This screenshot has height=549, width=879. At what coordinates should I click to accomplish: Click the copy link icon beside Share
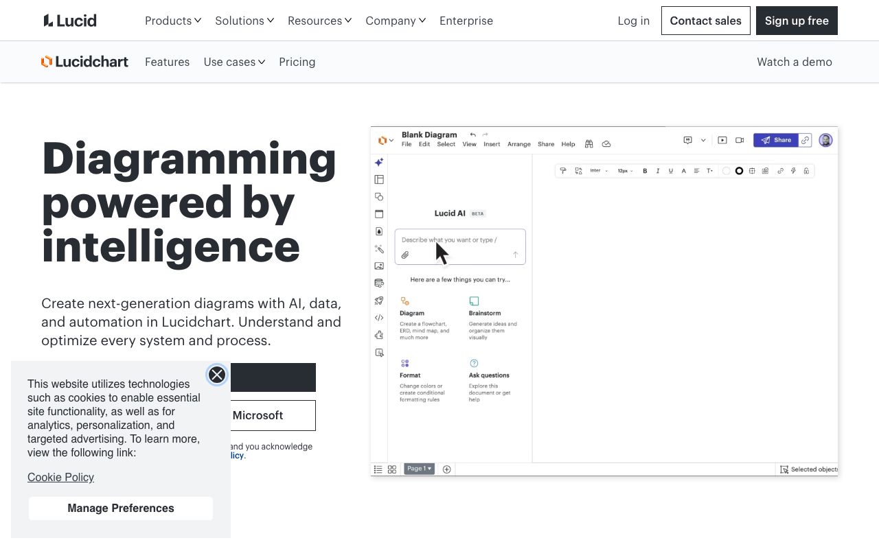click(806, 140)
